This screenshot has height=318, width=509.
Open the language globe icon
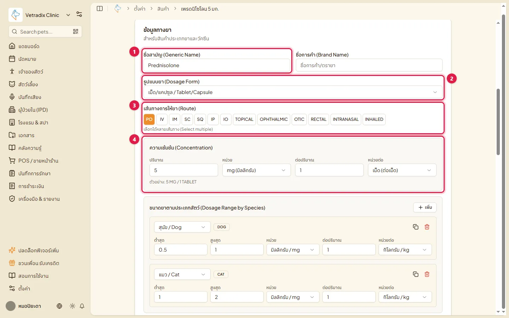click(59, 306)
